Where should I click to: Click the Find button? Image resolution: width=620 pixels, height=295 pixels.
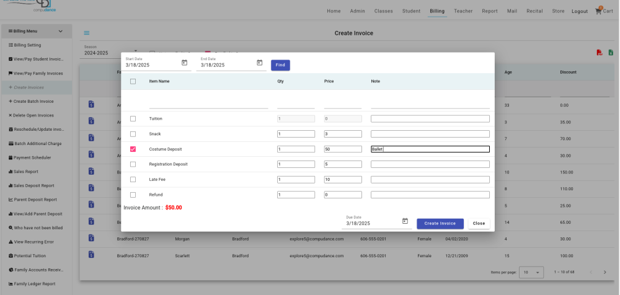280,65
